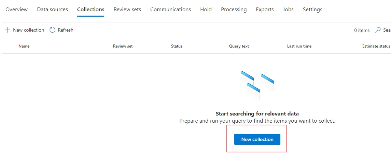Viewport: 391px width, 160px height.
Task: Navigate to the Jobs tab
Action: tap(288, 10)
